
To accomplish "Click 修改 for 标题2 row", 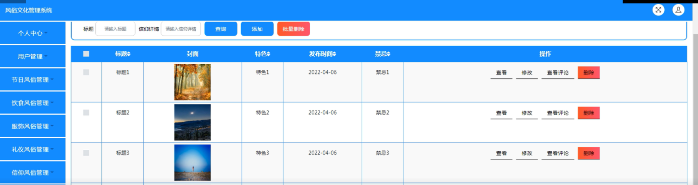I will click(527, 113).
